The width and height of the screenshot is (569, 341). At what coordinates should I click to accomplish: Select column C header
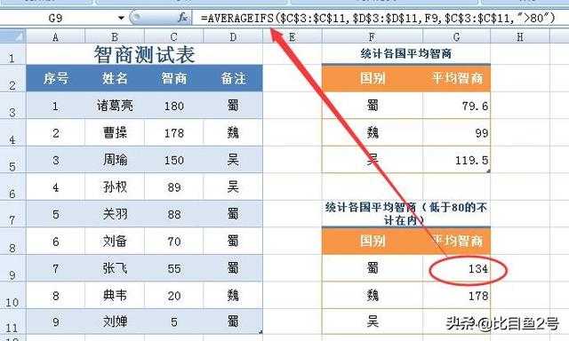click(174, 36)
